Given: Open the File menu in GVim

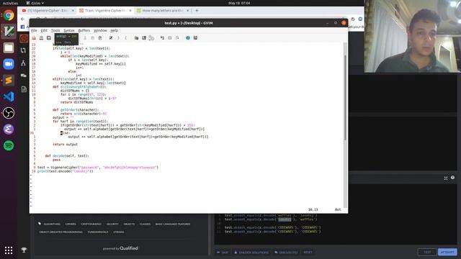Looking at the screenshot, I should click(x=34, y=30).
